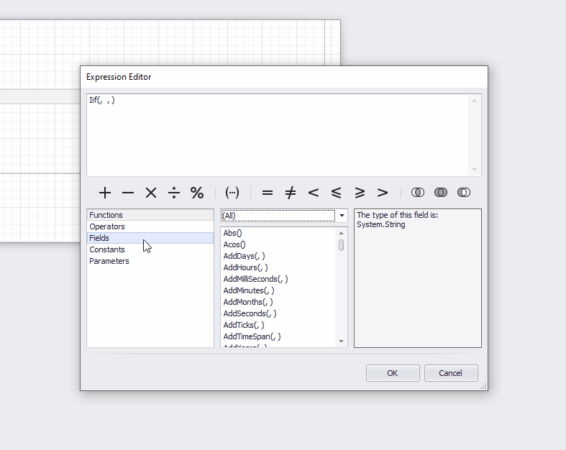Click expression box scroll-down arrow

tap(475, 170)
